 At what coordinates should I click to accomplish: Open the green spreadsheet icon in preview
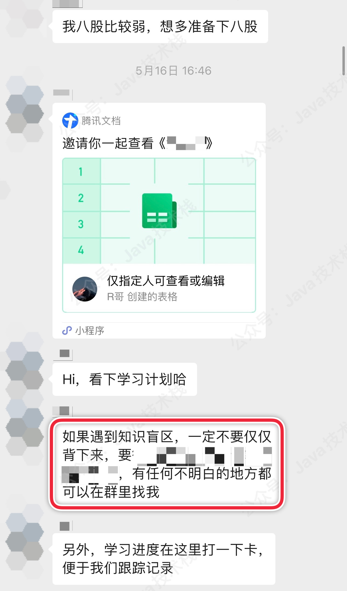(159, 211)
